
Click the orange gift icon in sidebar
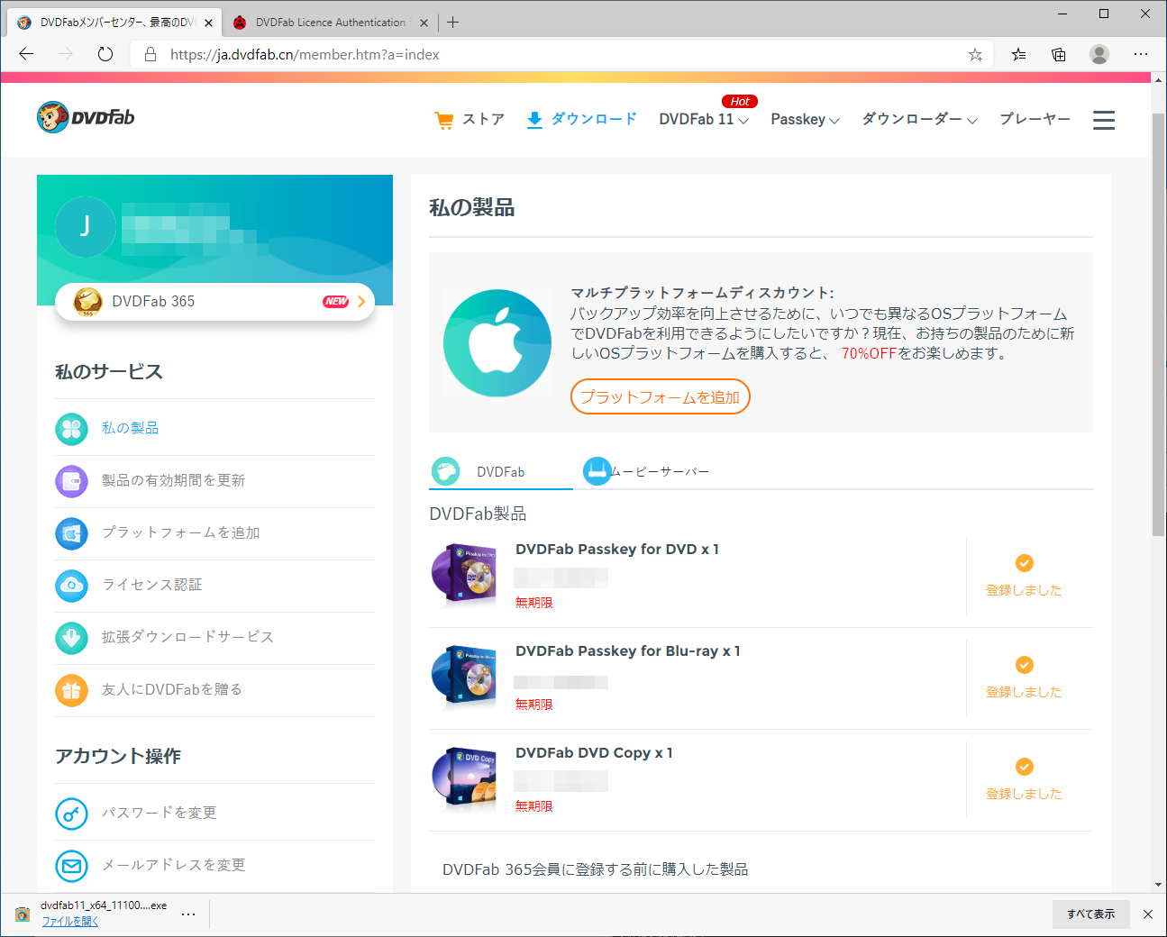72,690
